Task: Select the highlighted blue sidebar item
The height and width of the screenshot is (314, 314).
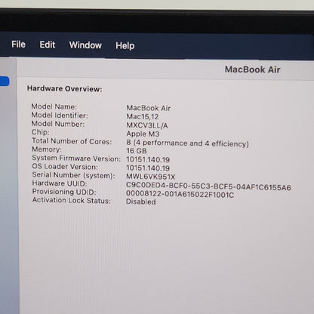Action: (5, 82)
